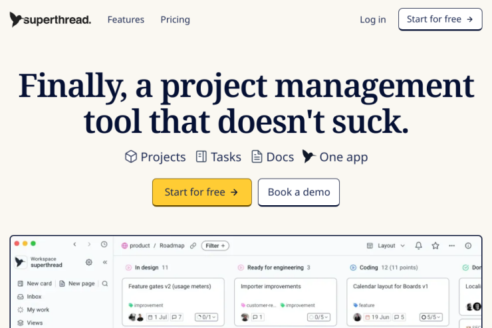Open Inbox in sidebar
Image resolution: width=492 pixels, height=328 pixels.
[30, 297]
